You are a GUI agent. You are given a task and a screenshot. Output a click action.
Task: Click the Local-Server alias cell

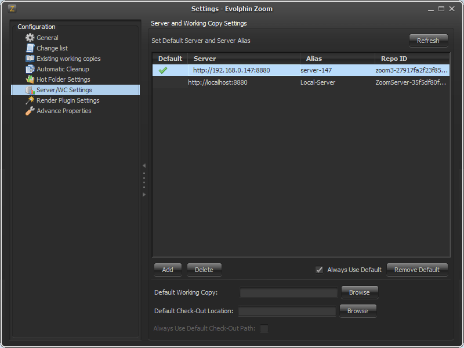coord(338,82)
